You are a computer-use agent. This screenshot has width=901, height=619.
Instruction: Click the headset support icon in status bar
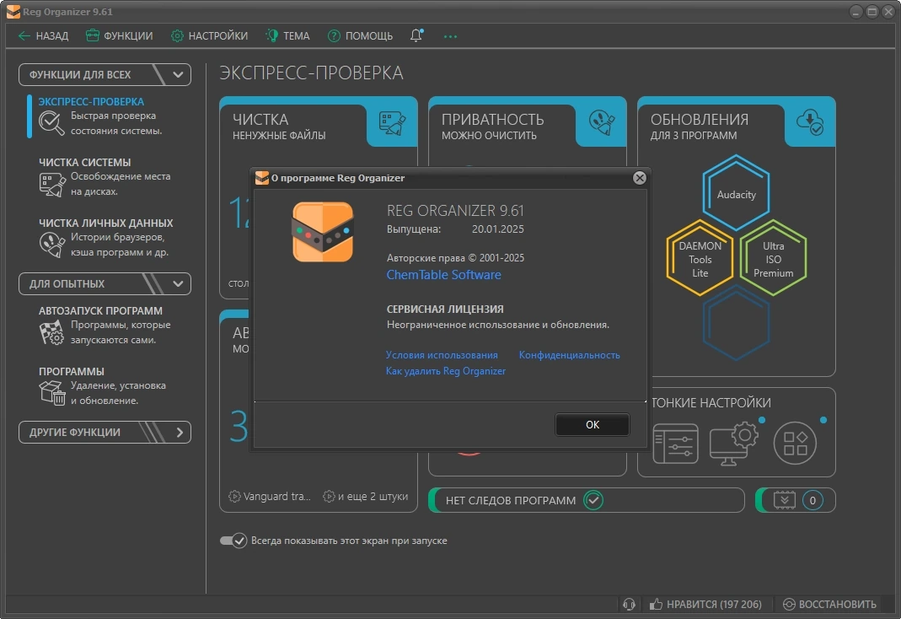(x=630, y=604)
